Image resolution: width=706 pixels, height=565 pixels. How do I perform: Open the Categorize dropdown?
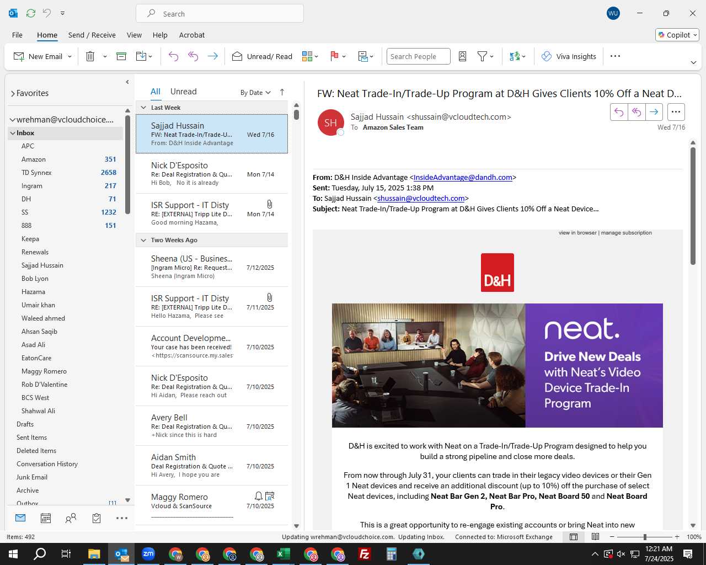[311, 56]
